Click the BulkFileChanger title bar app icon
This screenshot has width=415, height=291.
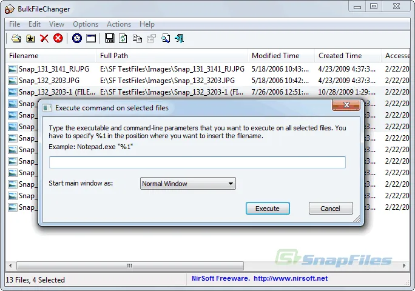pyautogui.click(x=10, y=9)
